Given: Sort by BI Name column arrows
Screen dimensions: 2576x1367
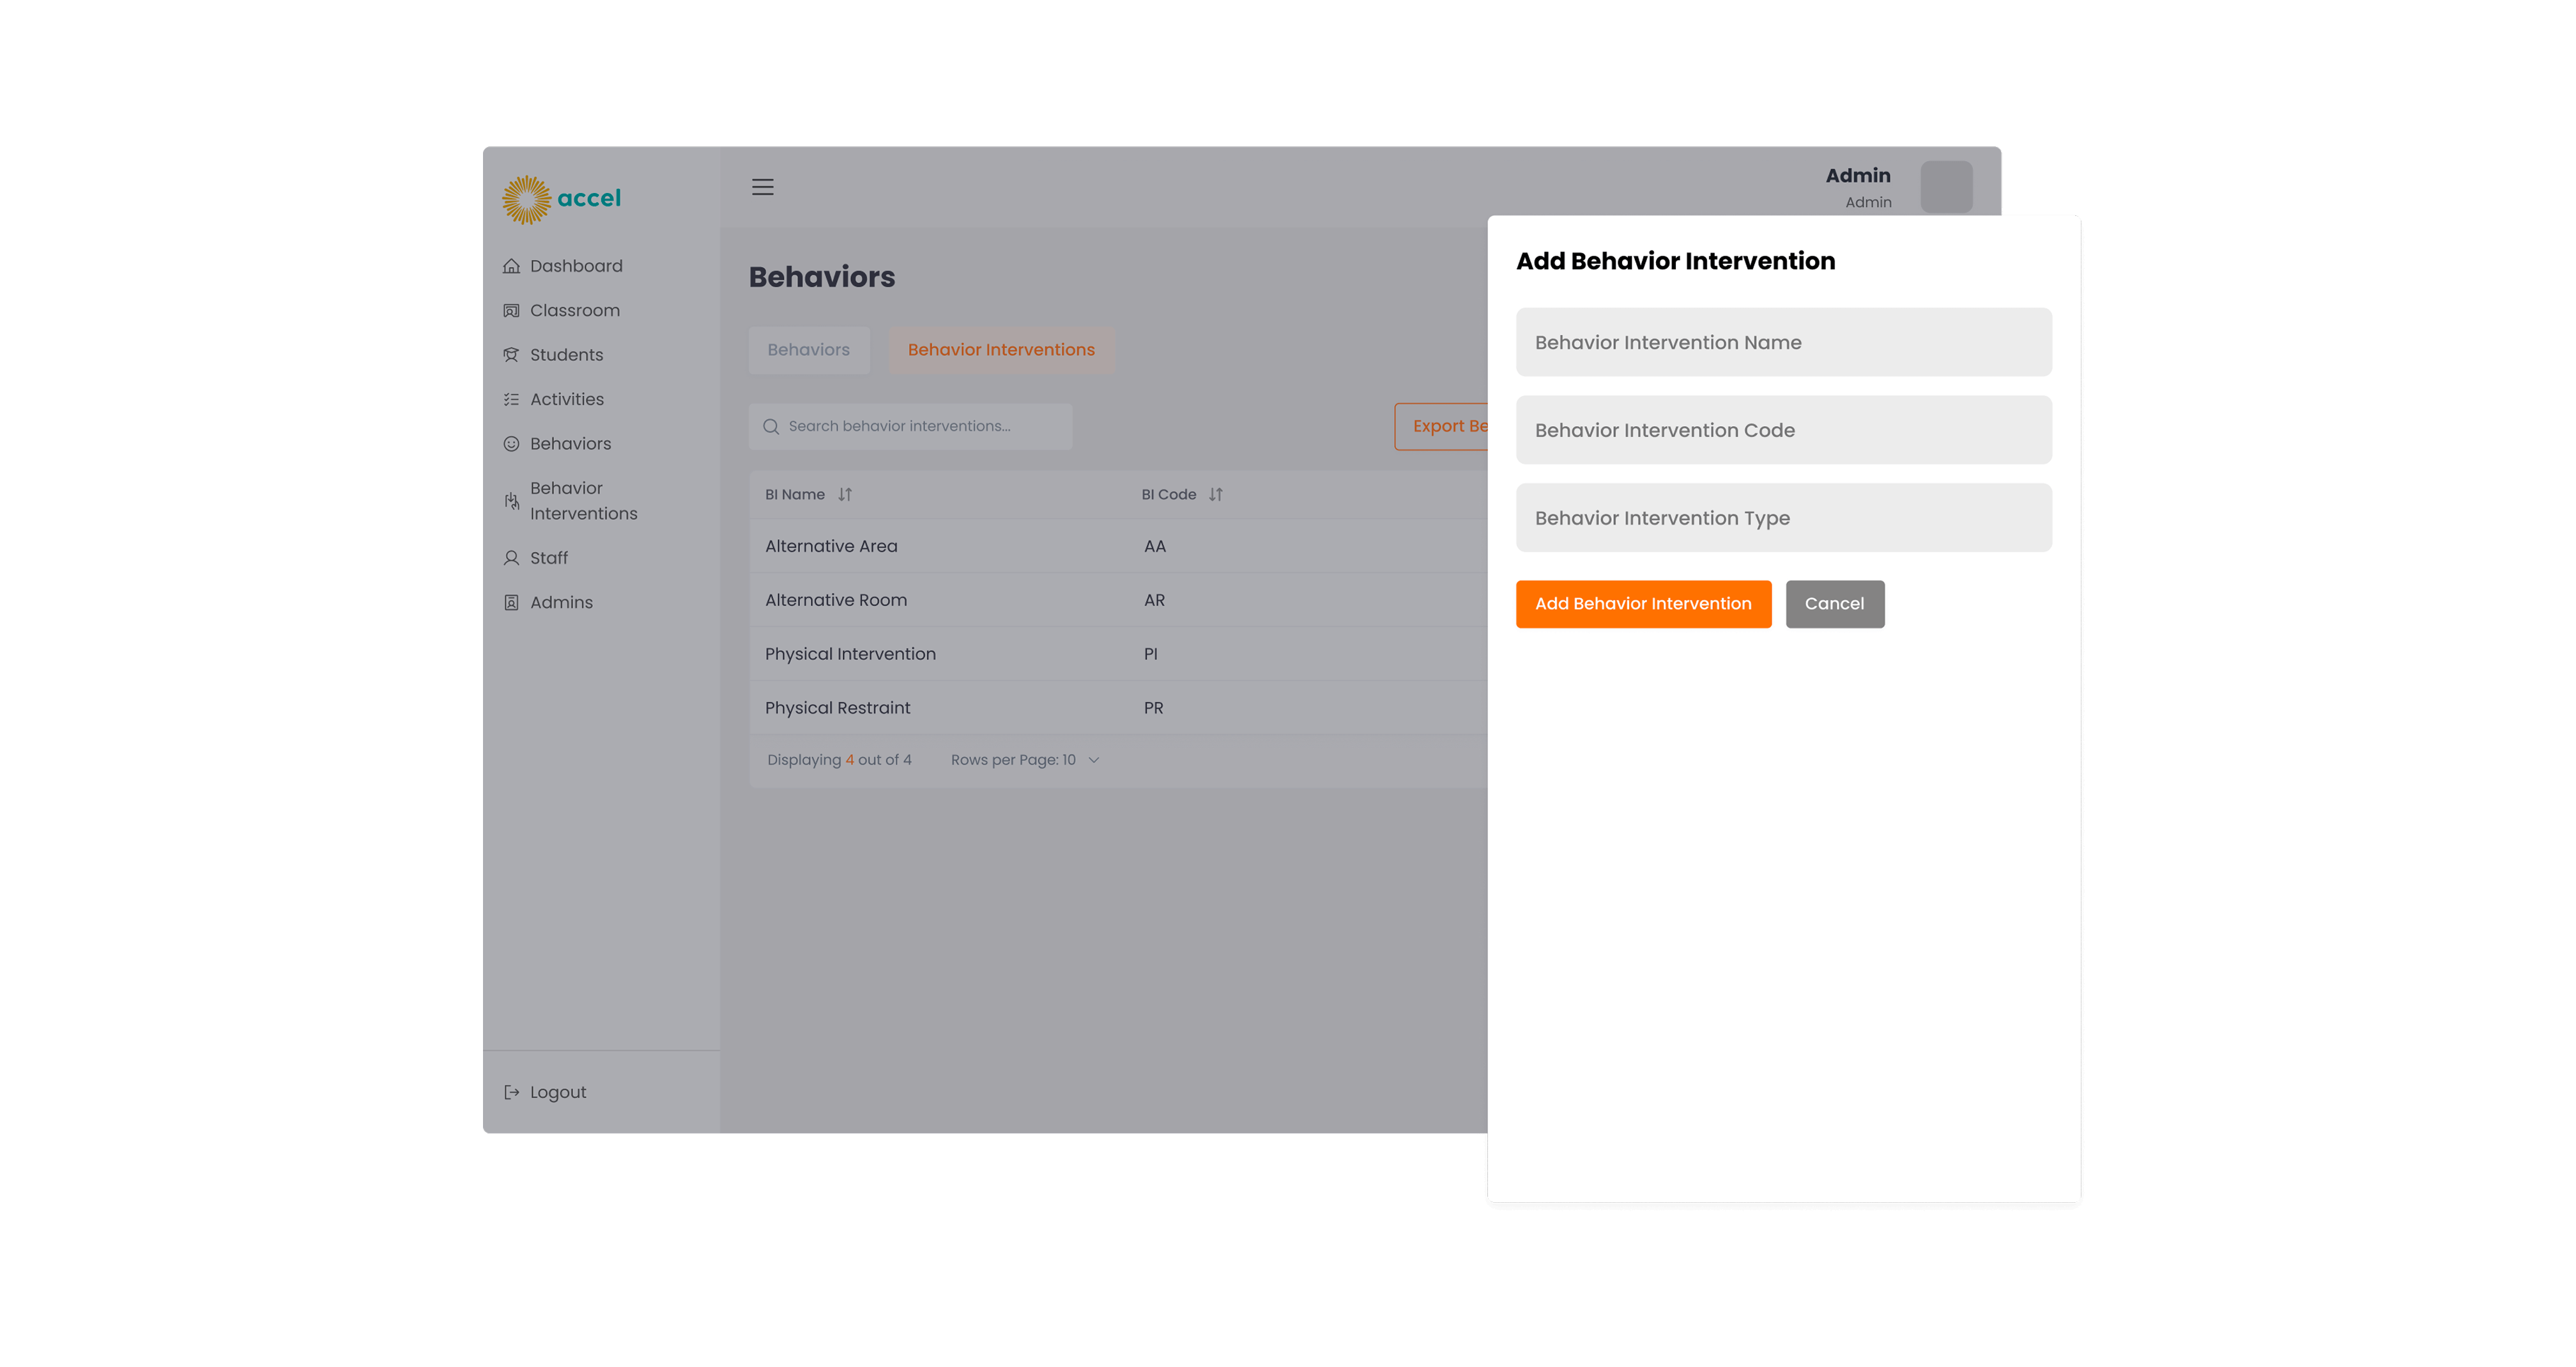Looking at the screenshot, I should click(845, 494).
